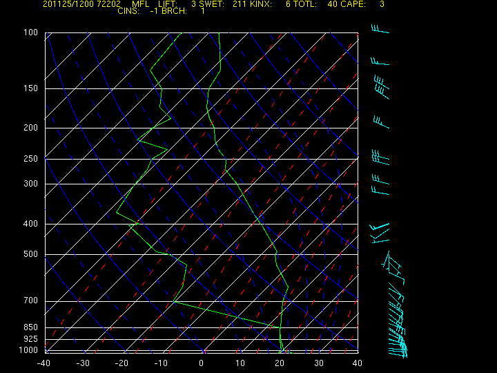Click the 30 temperature axis label
Image resolution: width=497 pixels, height=373 pixels.
point(318,363)
